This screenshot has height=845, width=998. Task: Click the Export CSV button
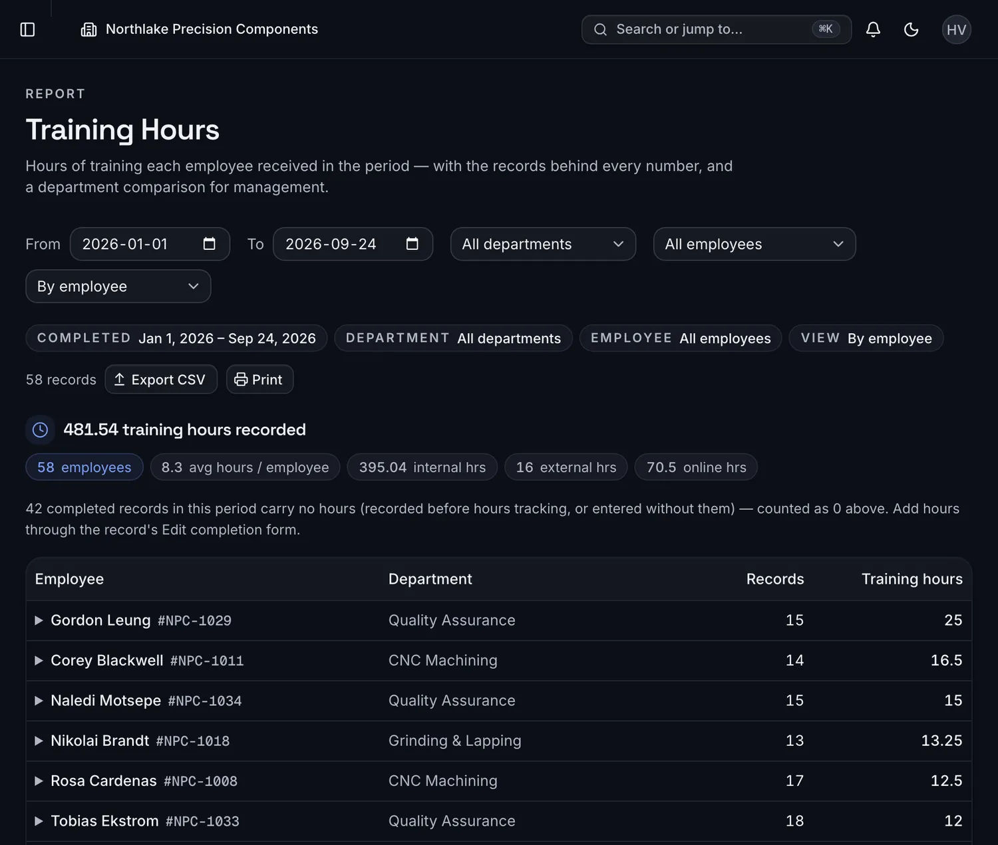161,379
